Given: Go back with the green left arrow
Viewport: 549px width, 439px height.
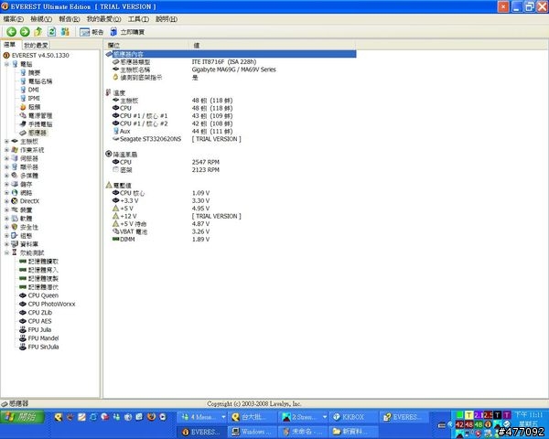Looking at the screenshot, I should tap(11, 32).
